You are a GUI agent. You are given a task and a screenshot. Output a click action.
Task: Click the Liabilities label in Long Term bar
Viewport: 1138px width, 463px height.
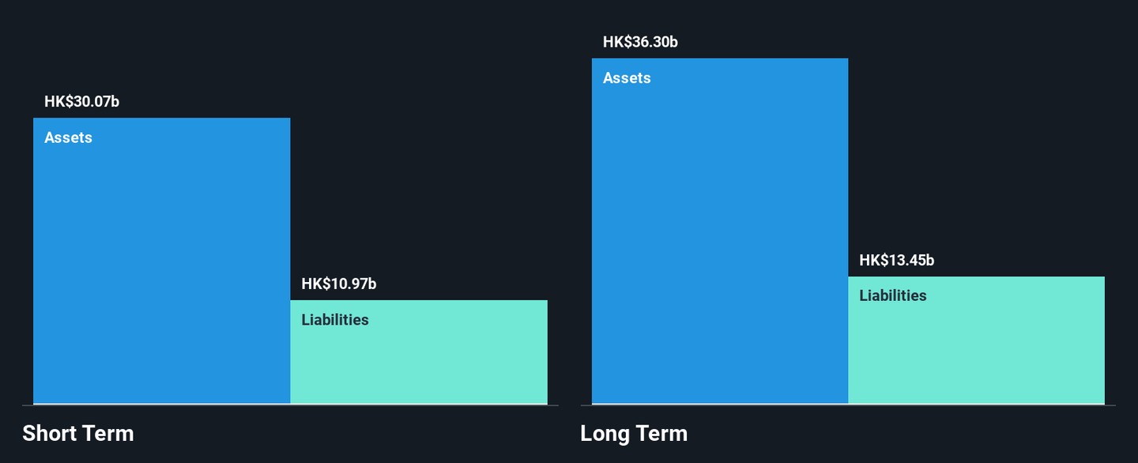coord(892,295)
